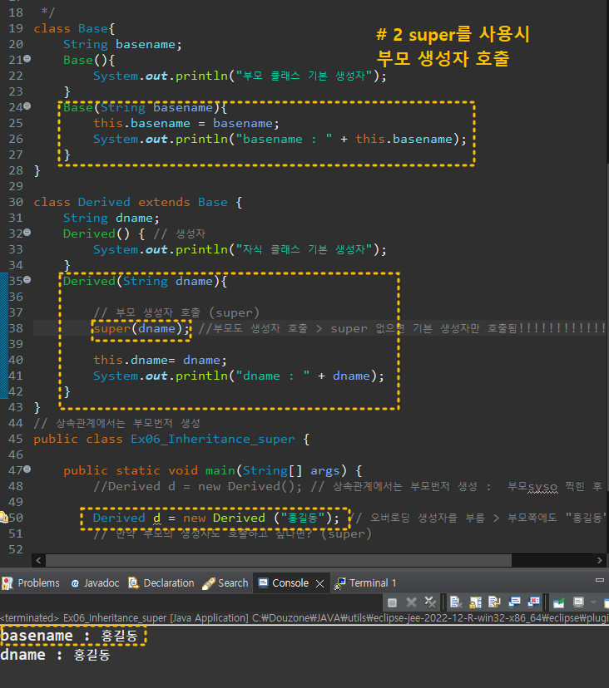Toggle Word Wrap icon in Console toolbar

(495, 602)
